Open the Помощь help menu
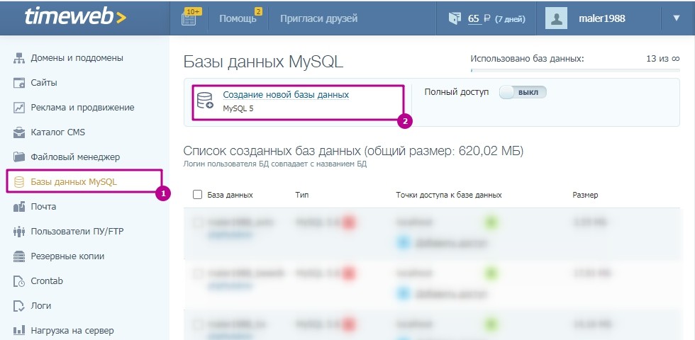This screenshot has width=695, height=340. pyautogui.click(x=238, y=18)
